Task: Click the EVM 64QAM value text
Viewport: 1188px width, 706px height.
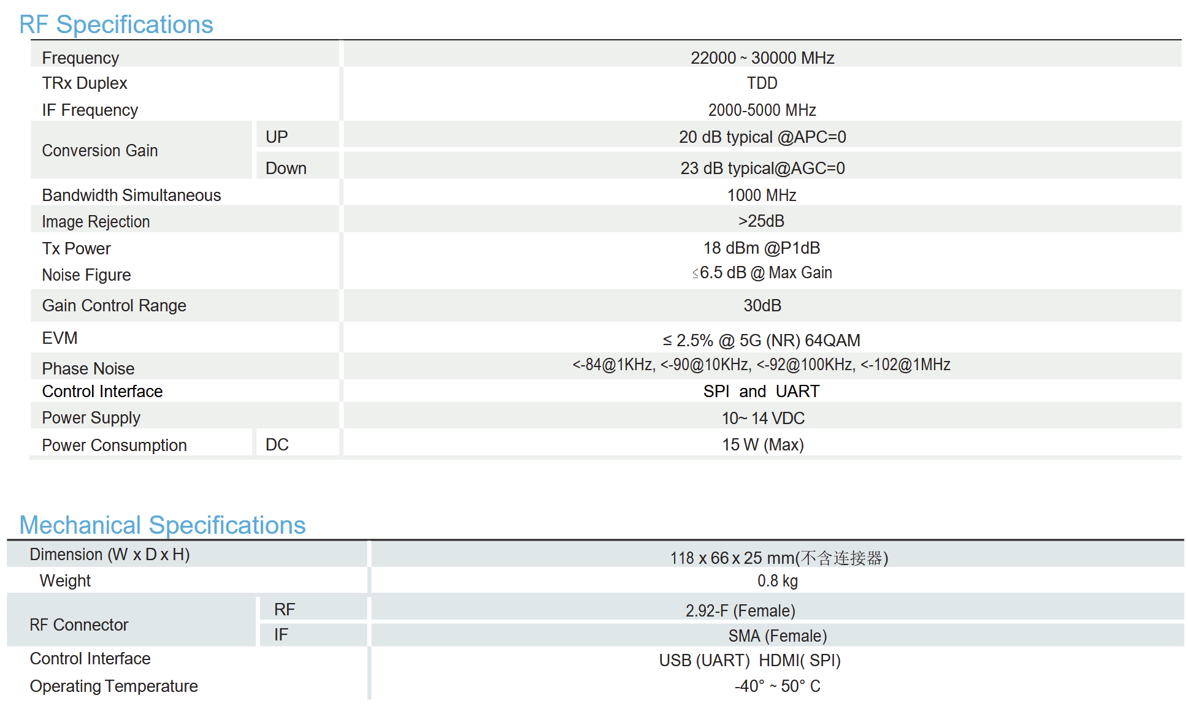Action: click(x=762, y=340)
